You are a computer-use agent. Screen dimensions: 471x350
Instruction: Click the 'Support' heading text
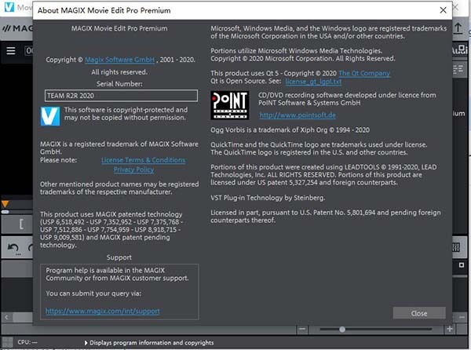tap(119, 257)
